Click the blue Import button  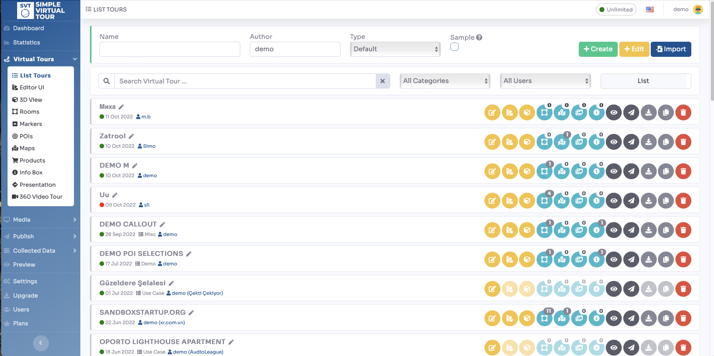671,49
